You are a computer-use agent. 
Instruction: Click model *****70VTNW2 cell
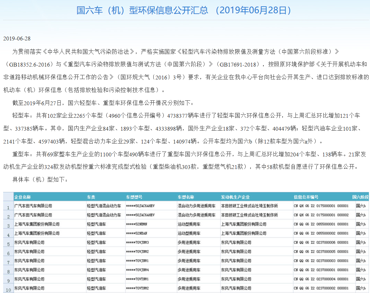point(137,288)
